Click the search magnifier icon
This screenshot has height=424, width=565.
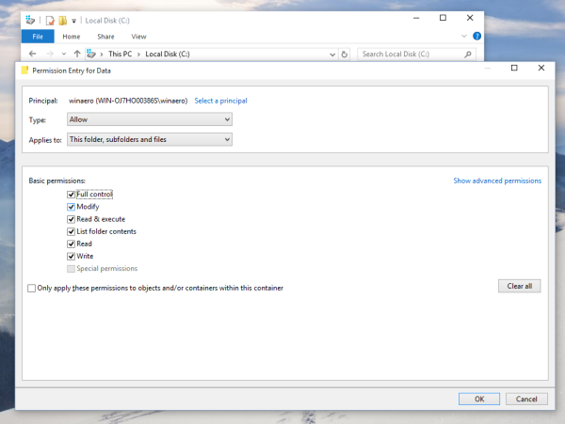pos(468,55)
